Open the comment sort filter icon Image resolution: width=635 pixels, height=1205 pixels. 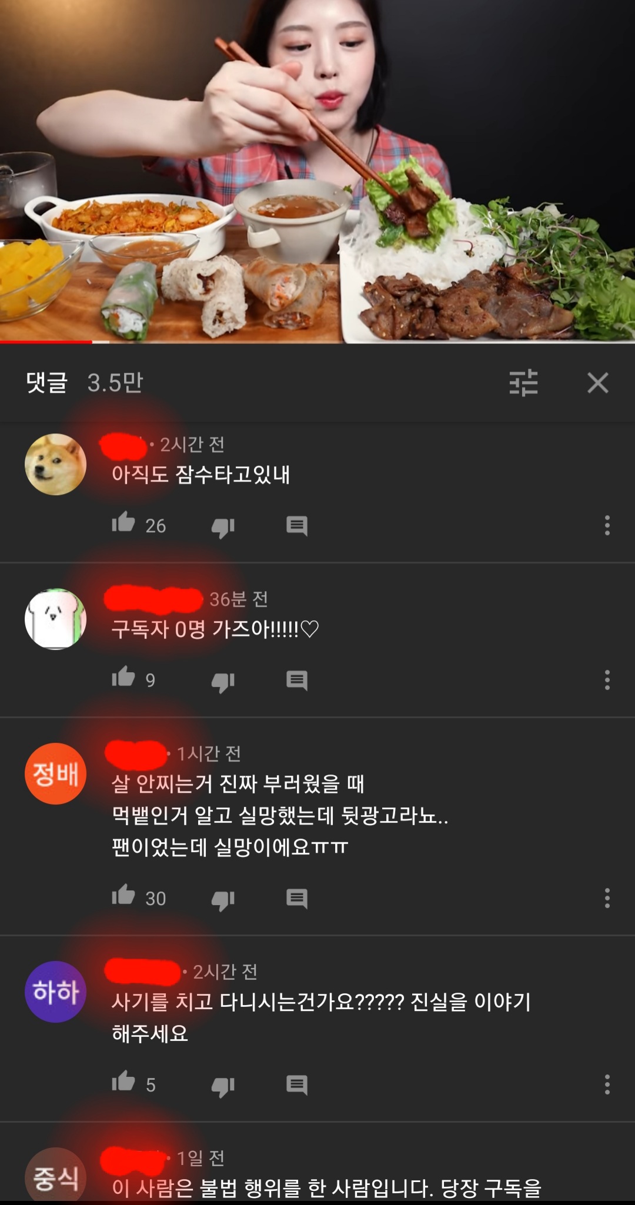(523, 383)
